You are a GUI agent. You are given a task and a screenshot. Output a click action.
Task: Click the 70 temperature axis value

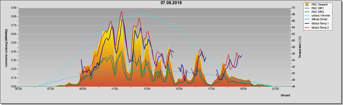pyautogui.click(x=286, y=8)
